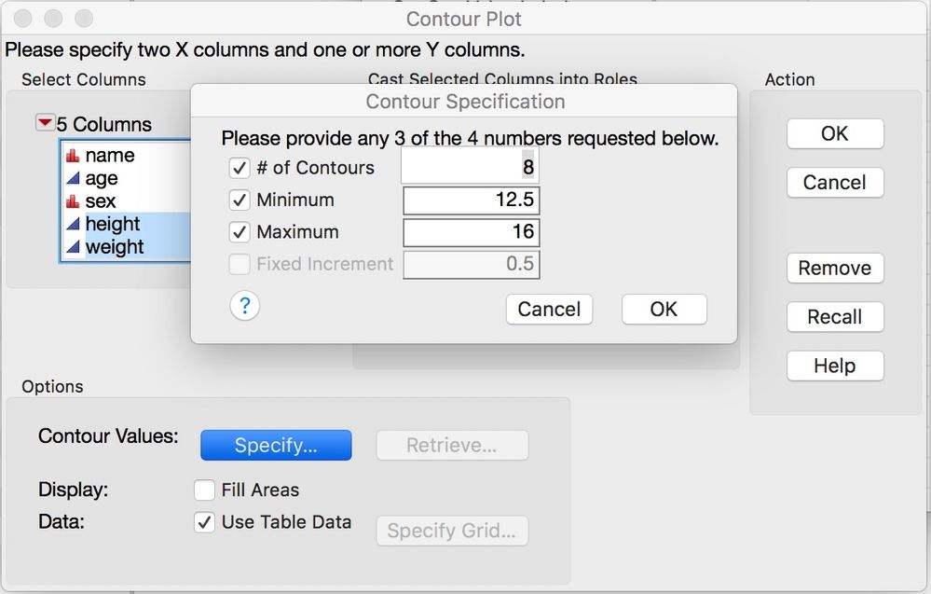Open the red triangle menu by 5 Columns
The height and width of the screenshot is (594, 931).
45,123
